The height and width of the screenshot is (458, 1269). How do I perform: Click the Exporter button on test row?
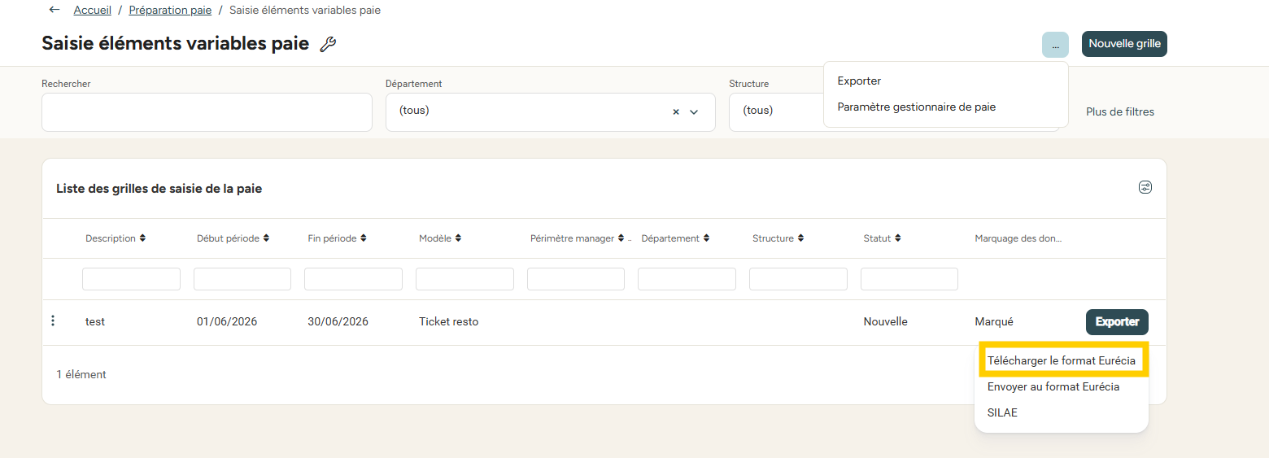(x=1117, y=322)
